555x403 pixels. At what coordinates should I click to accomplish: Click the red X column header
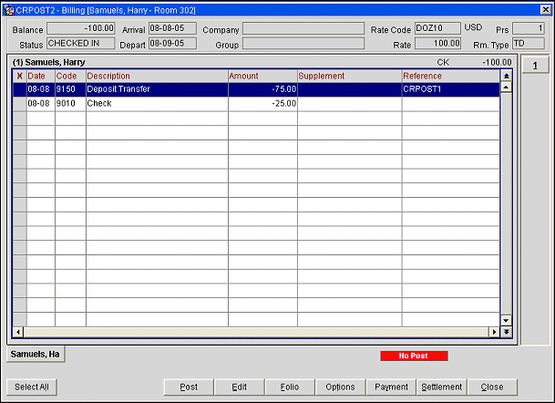point(19,76)
